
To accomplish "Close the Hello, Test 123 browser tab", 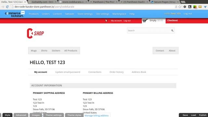I will coord(25,2).
